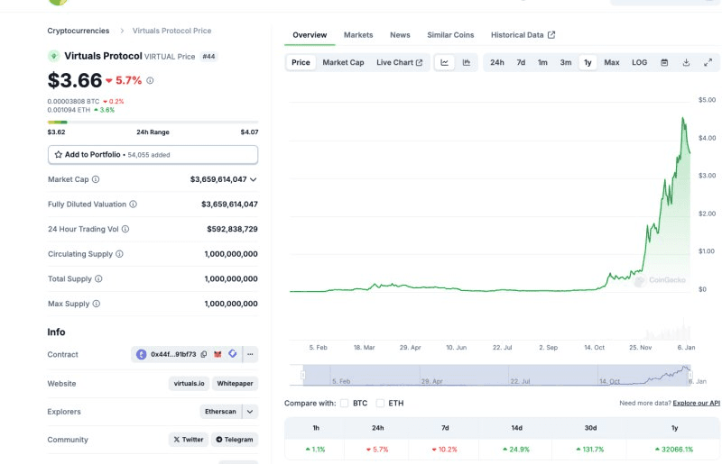Expand the Explorers dropdown arrow

click(x=250, y=412)
